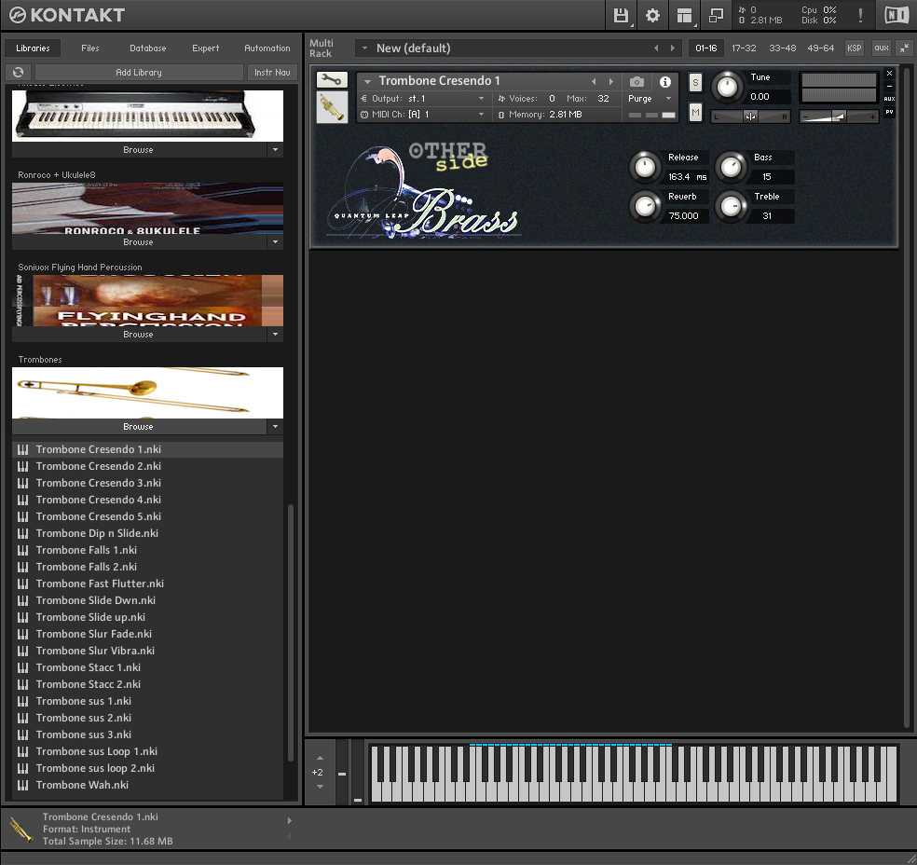
Task: Open Multi Rack preset dropdown
Action: 364,48
